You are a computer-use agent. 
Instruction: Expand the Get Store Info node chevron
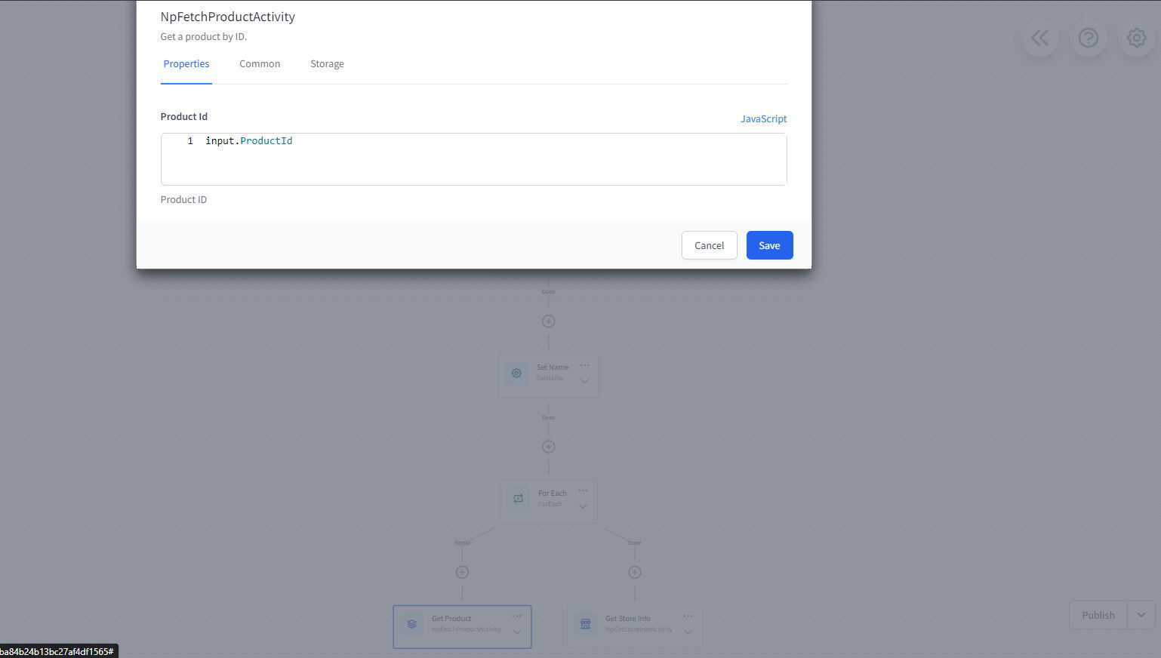(x=688, y=632)
